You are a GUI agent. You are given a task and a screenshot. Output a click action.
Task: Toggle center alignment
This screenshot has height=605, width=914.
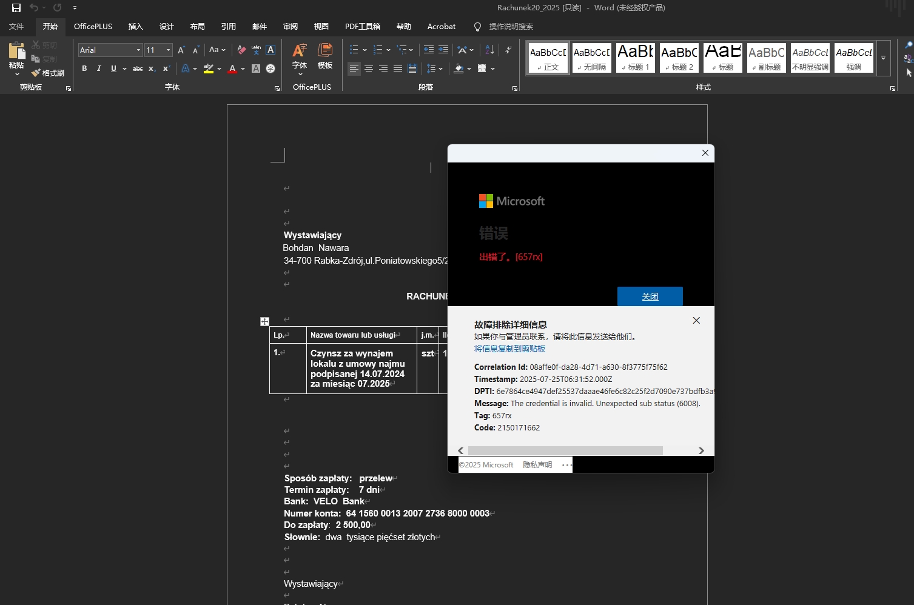369,69
